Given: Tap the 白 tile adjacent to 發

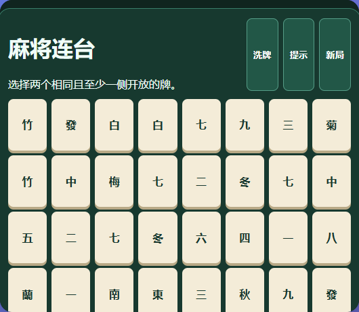Looking at the screenshot, I should click(x=114, y=125).
